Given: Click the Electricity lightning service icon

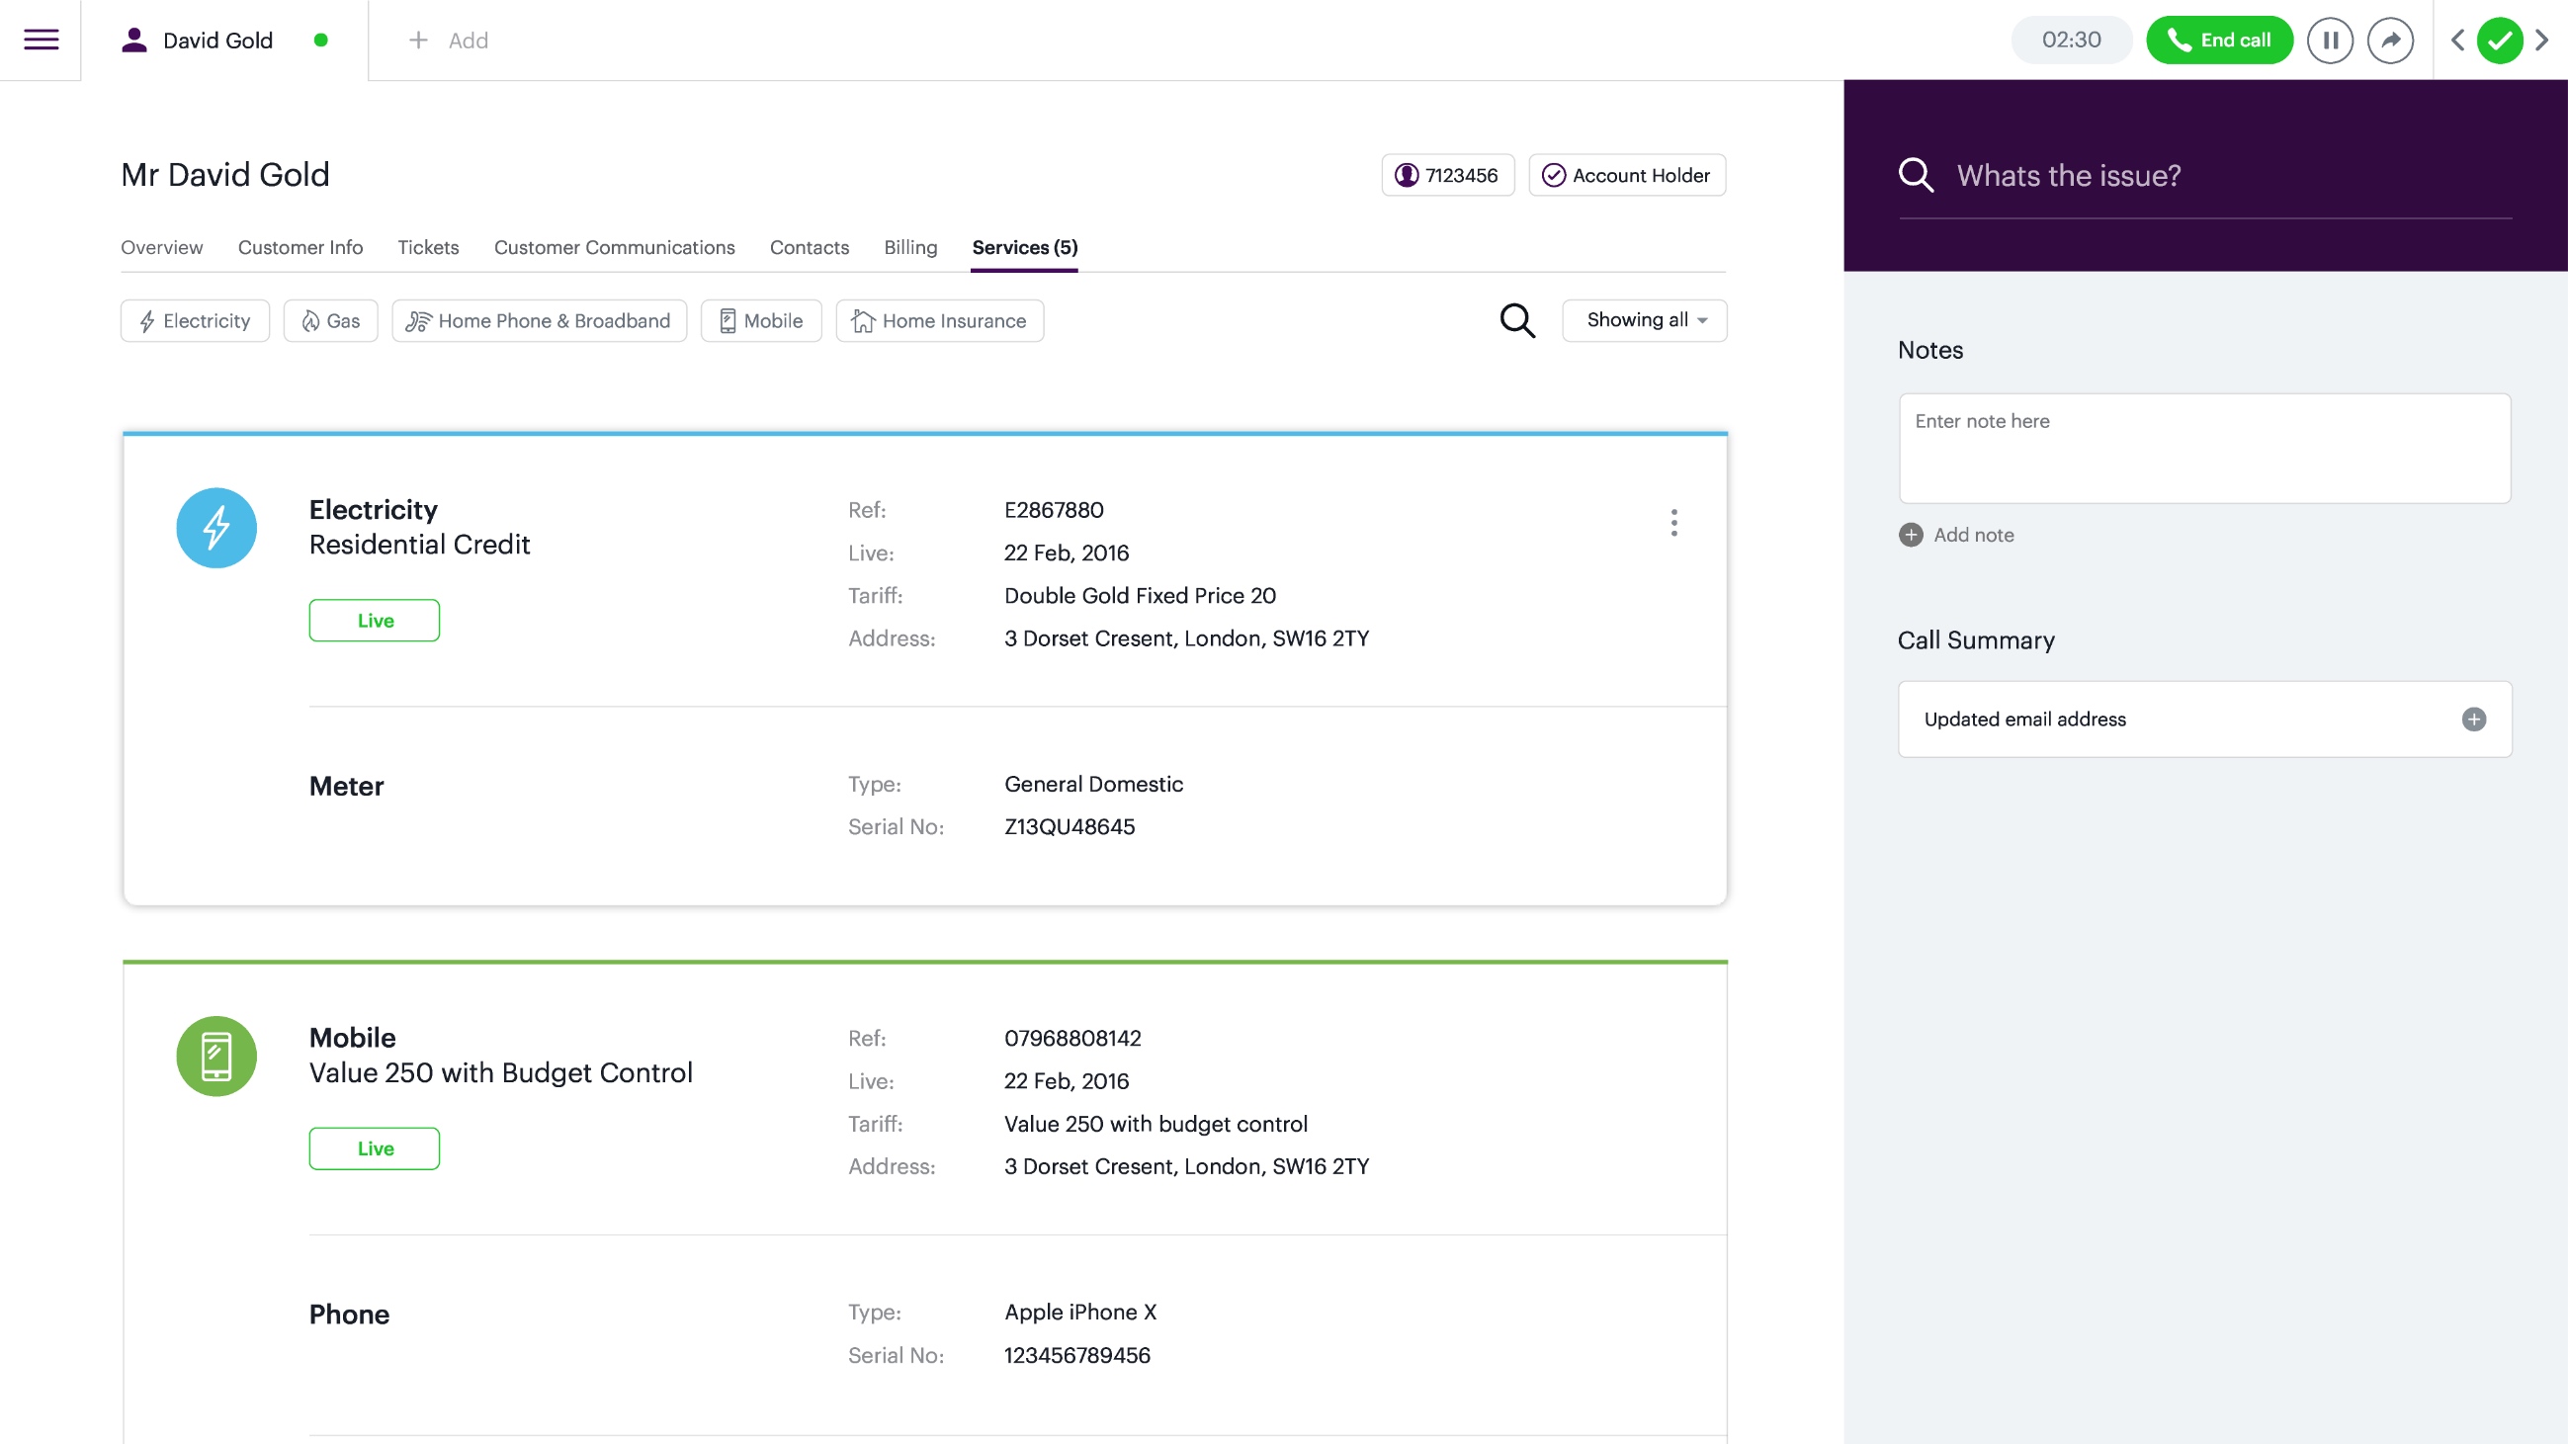Looking at the screenshot, I should [x=216, y=527].
